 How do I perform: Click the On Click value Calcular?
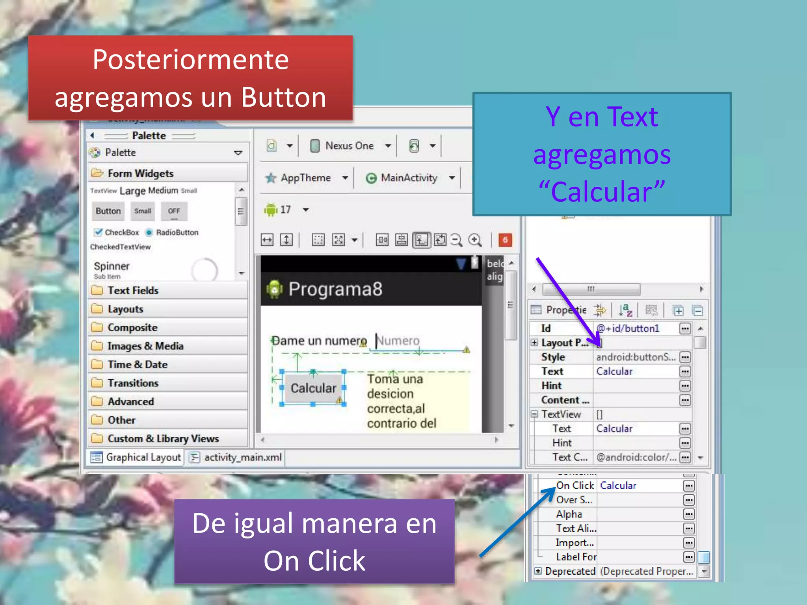618,486
